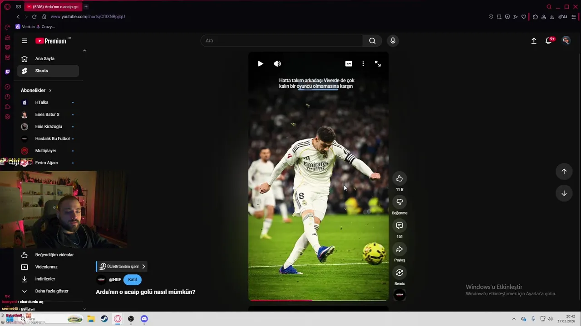Open Opera sidebar player icon
Viewport: 581px width, 326px height.
pos(7,87)
